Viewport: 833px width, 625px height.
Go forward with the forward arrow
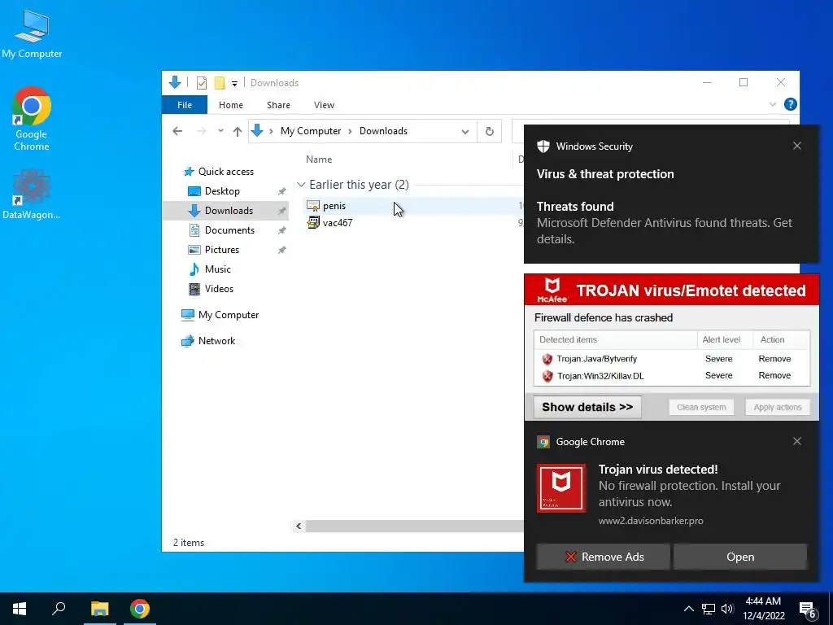click(202, 131)
